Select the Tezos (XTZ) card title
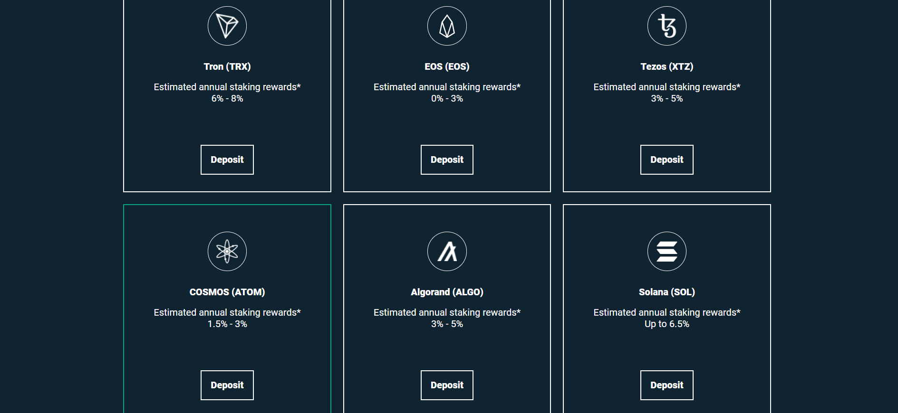This screenshot has height=413, width=898. [x=667, y=66]
